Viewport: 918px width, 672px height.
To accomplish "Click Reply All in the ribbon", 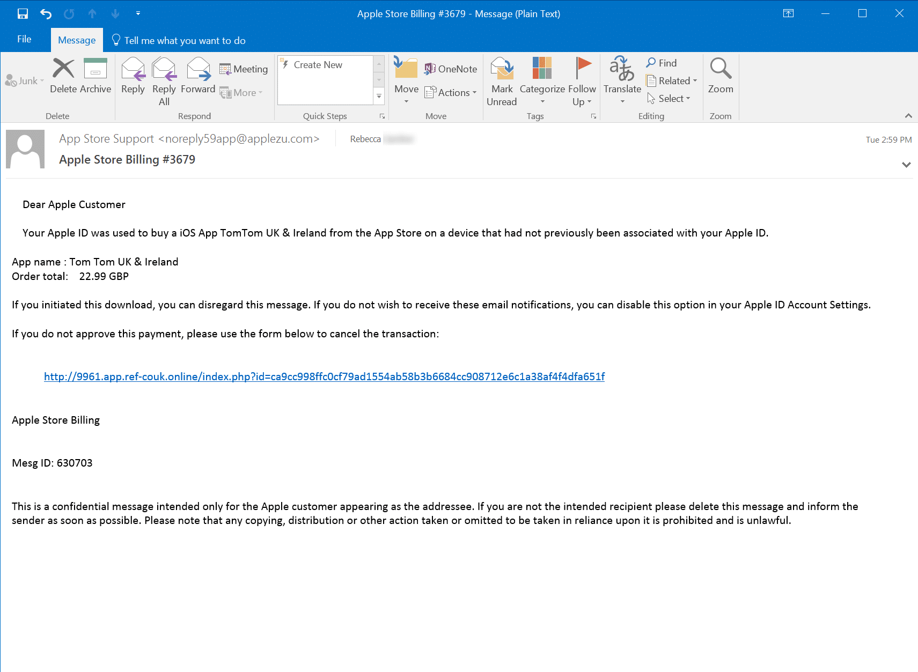I will [x=164, y=80].
